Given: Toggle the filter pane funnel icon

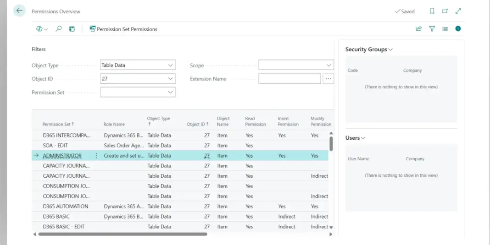Looking at the screenshot, I should tap(432, 29).
